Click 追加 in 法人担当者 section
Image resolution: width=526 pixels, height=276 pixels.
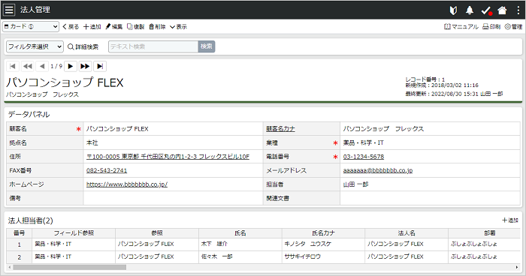click(510, 220)
